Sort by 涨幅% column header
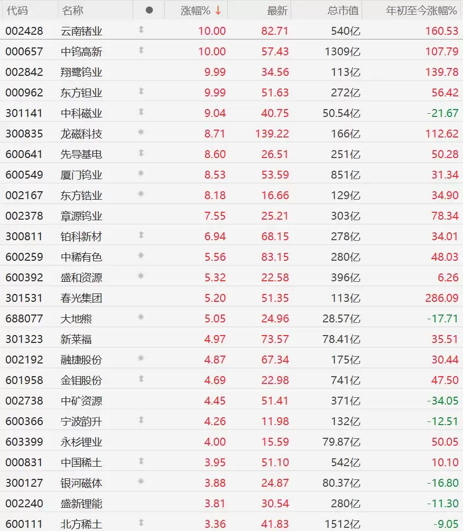 point(195,11)
